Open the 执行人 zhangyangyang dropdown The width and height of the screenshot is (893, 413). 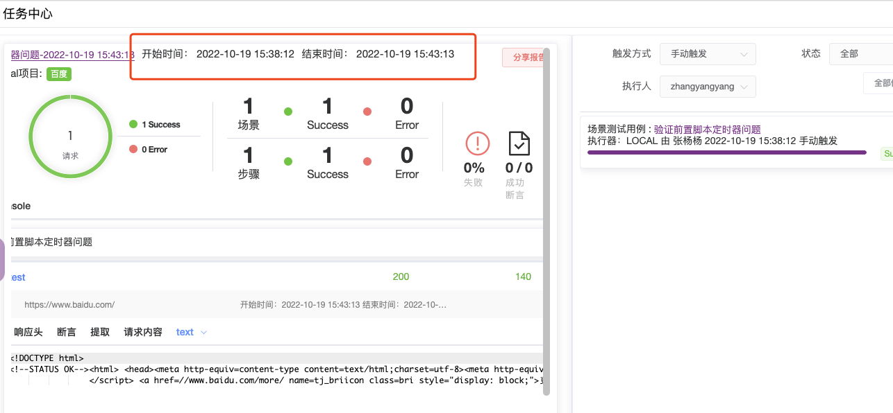pos(707,86)
